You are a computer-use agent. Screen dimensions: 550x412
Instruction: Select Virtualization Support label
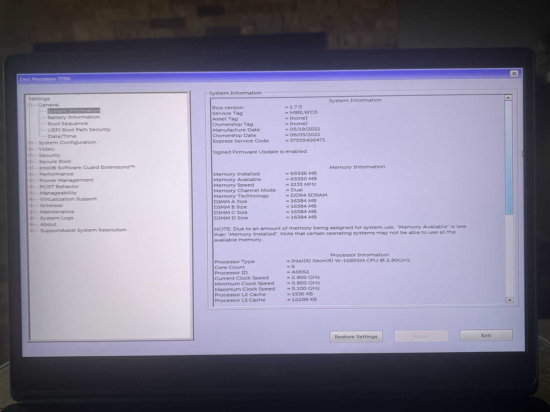click(68, 199)
